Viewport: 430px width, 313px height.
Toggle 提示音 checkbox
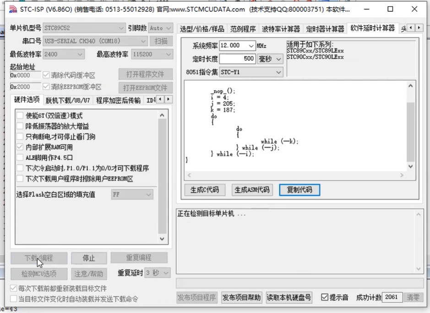[324, 297]
